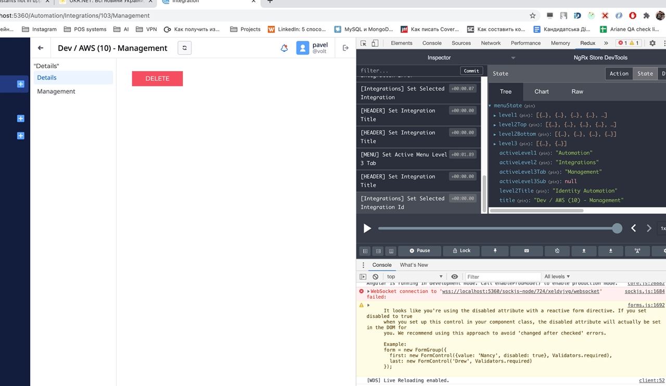Screen dimensions: 666x386
Task: Expand the level2Bottom tree node
Action: (495, 134)
